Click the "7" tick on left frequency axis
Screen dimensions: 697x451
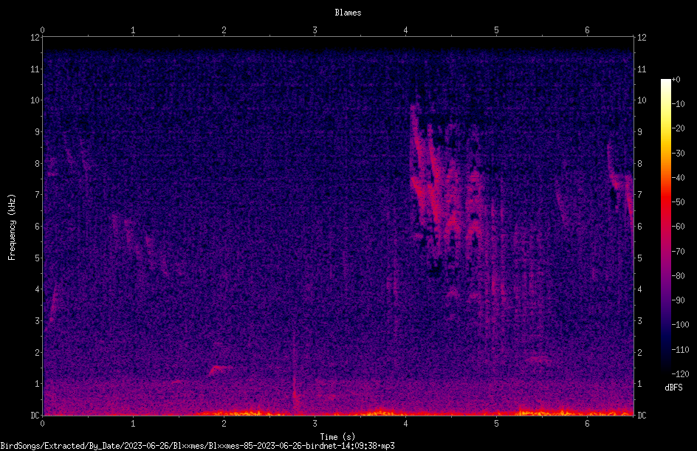[x=38, y=195]
